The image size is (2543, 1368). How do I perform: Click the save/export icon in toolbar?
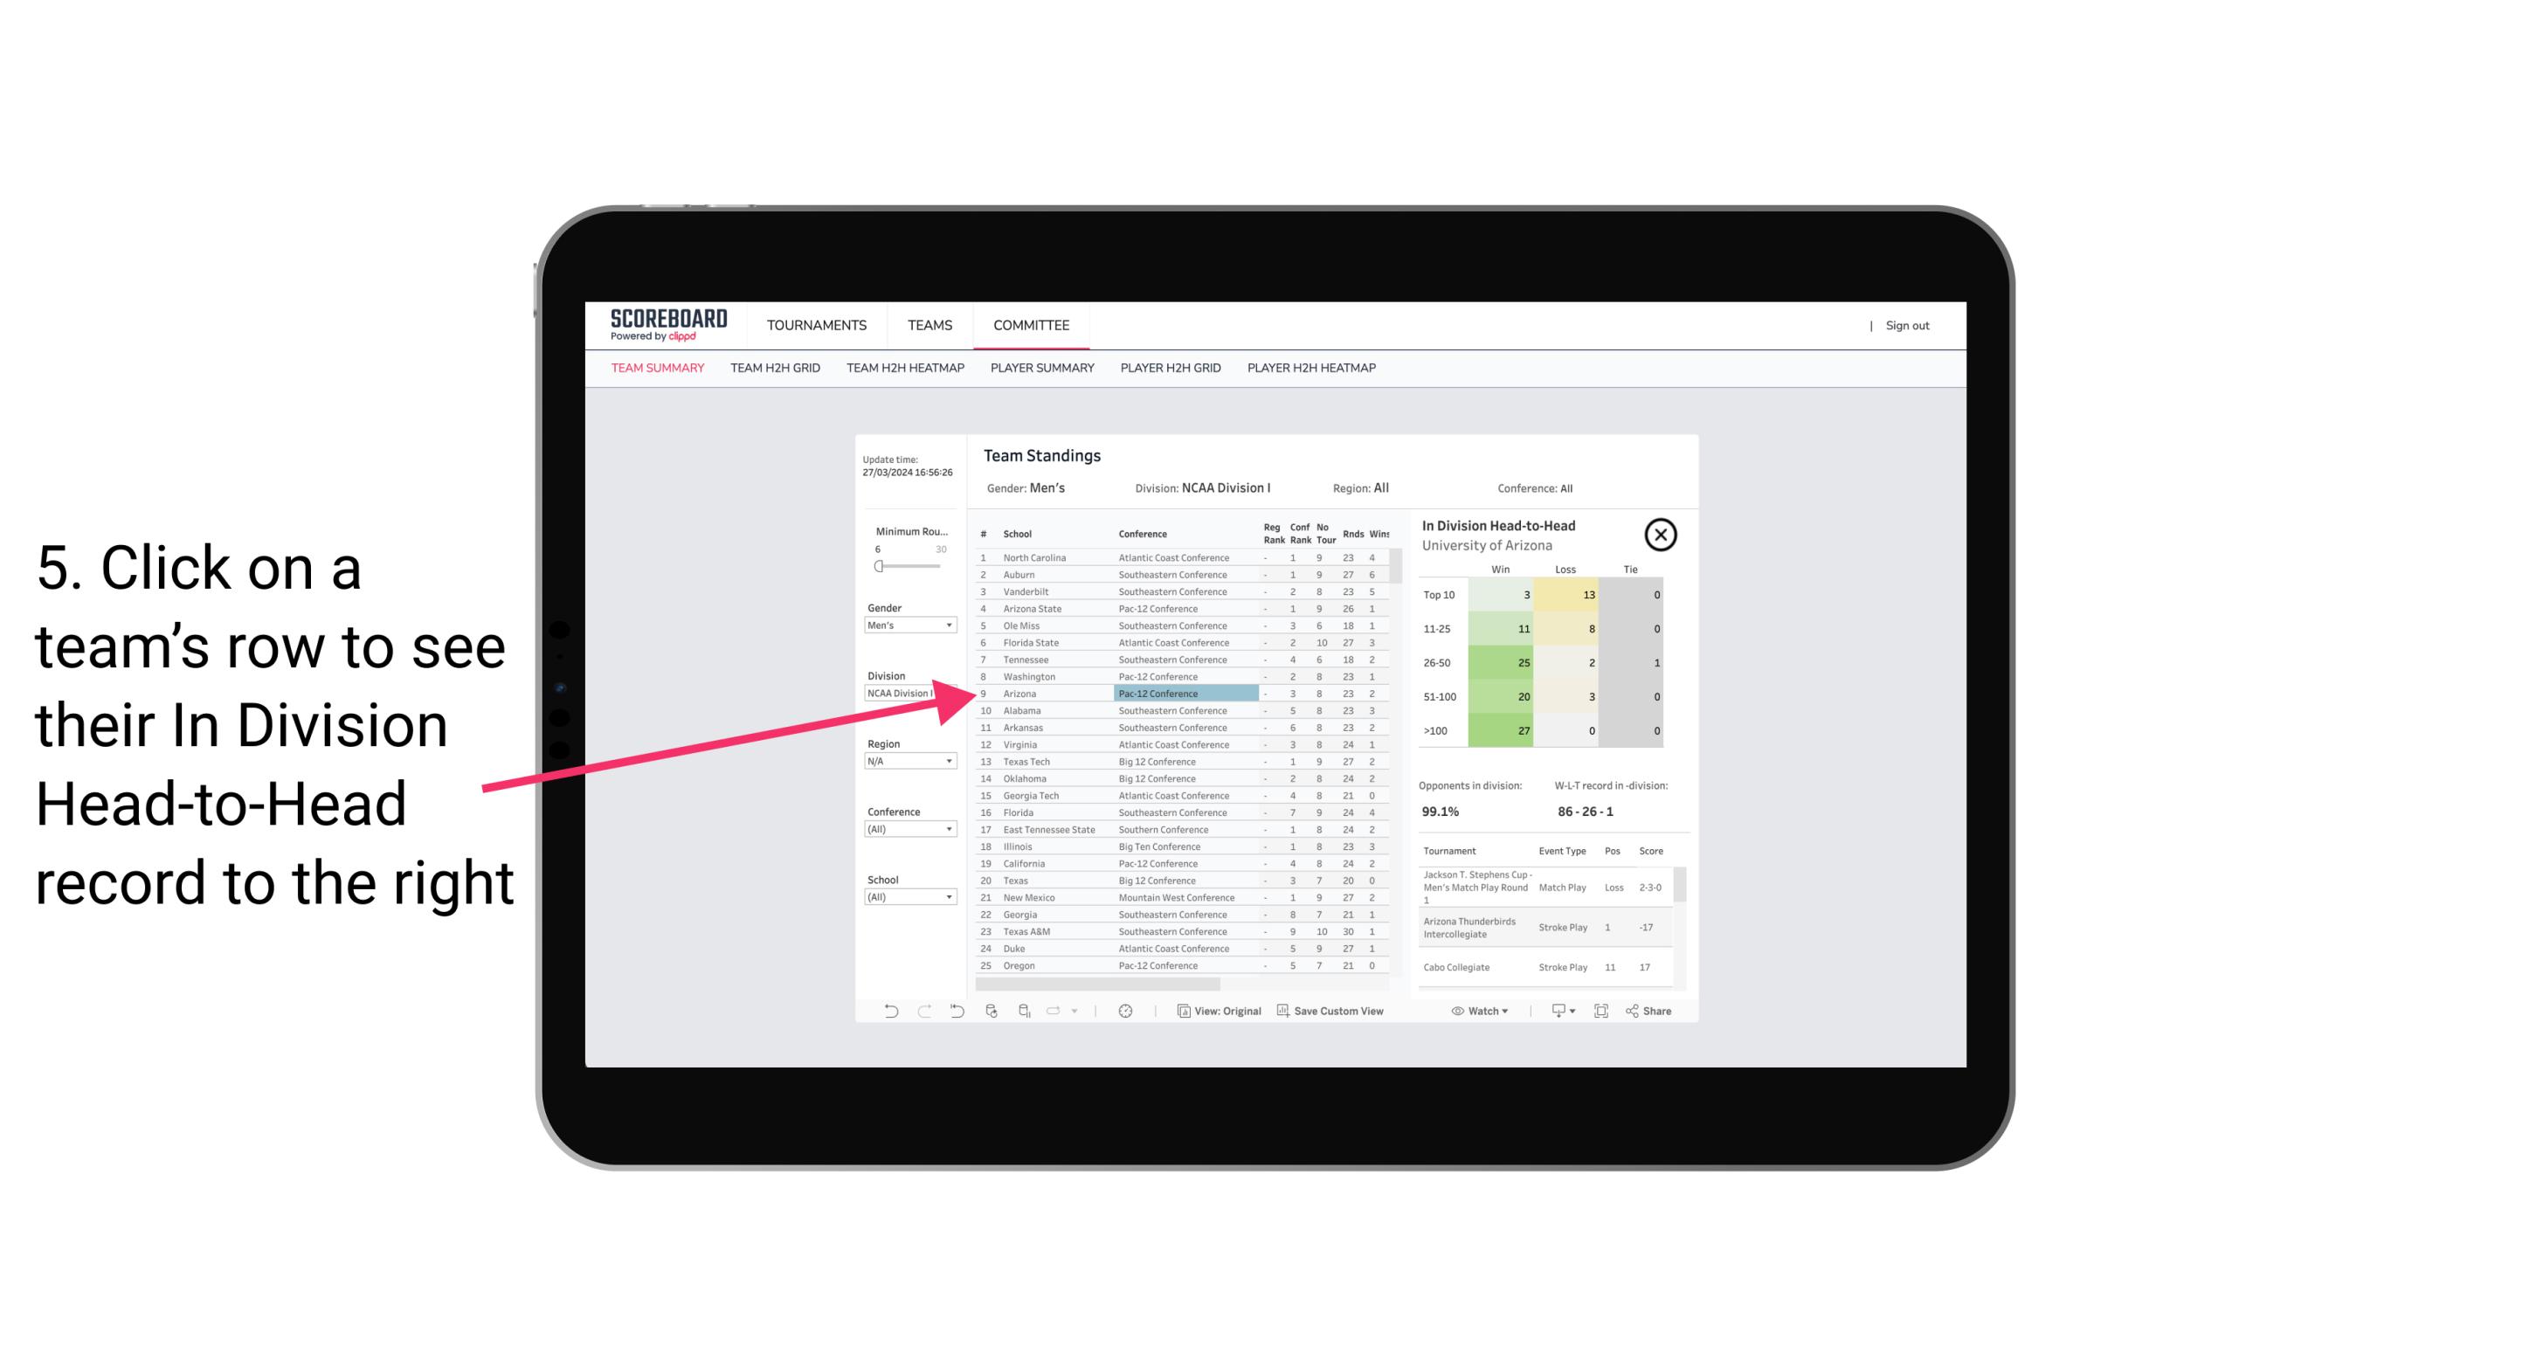point(1554,1011)
